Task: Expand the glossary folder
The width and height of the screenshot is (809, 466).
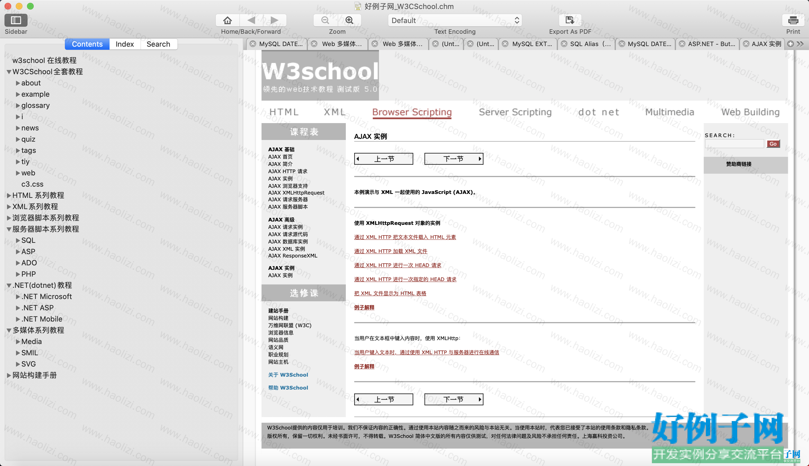Action: [x=18, y=106]
